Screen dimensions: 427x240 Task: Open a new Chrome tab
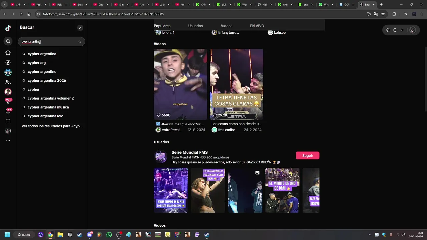[x=381, y=5]
